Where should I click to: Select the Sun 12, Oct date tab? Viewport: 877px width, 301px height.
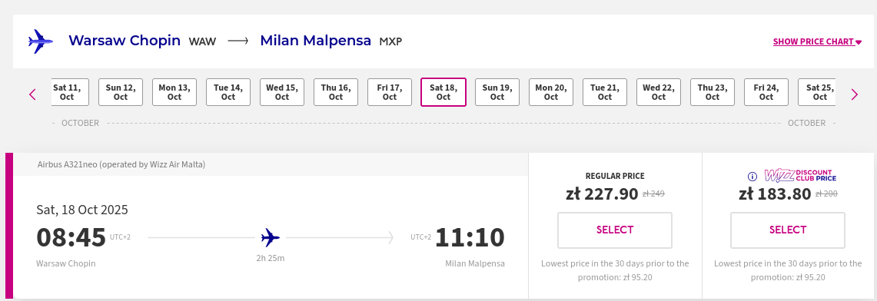(x=121, y=92)
